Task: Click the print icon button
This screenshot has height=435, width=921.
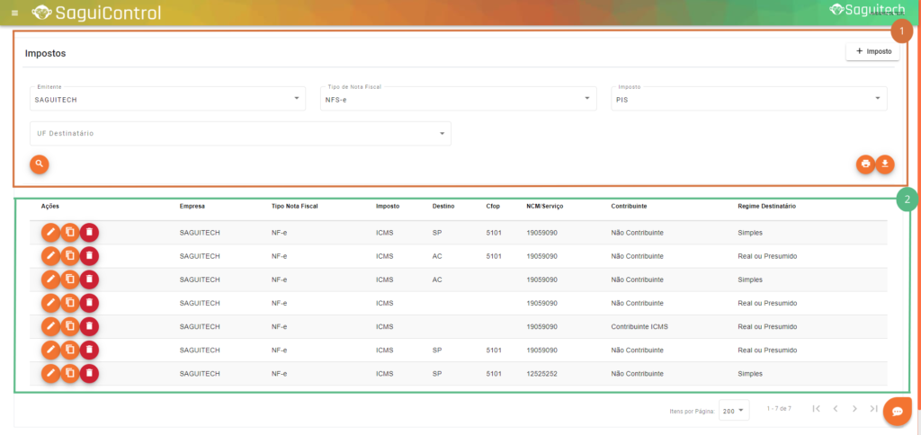Action: tap(865, 164)
